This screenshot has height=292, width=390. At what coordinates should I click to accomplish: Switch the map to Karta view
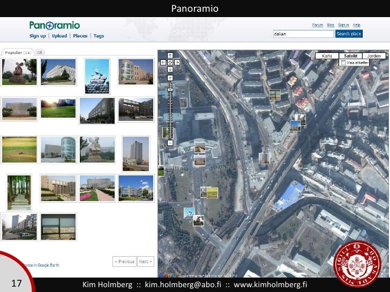327,56
